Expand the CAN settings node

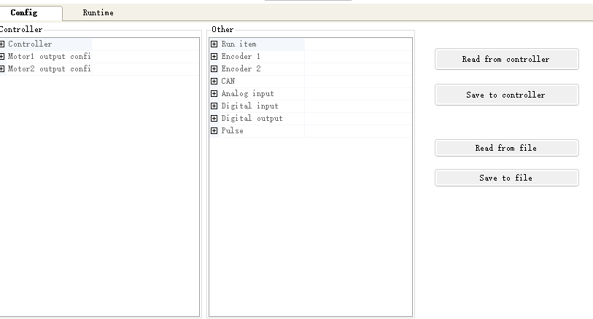tap(214, 82)
